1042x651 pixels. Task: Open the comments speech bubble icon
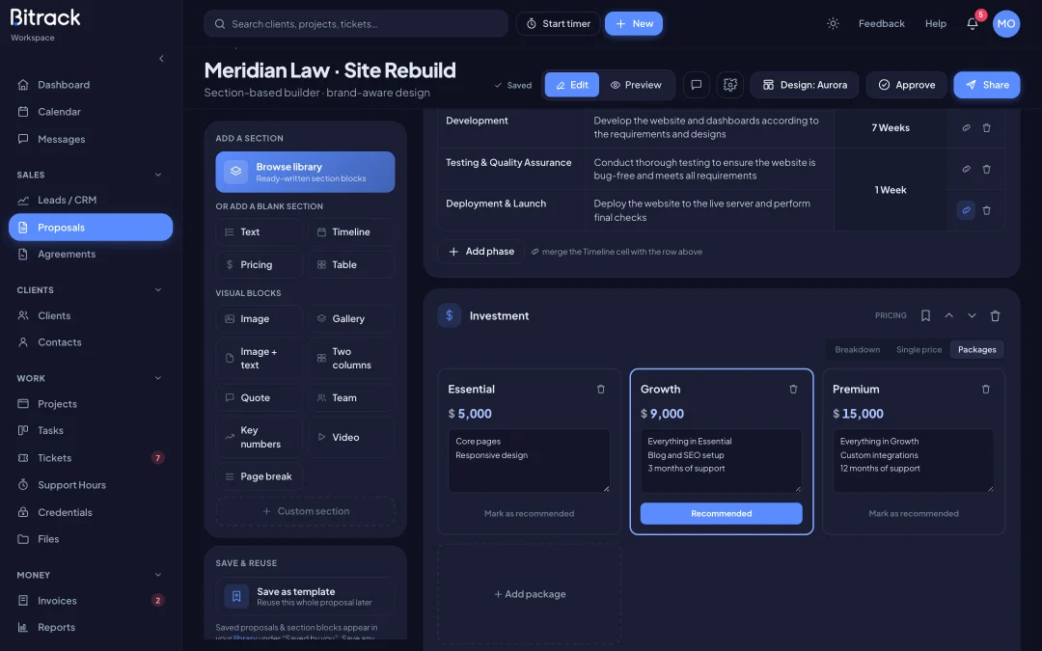(697, 85)
